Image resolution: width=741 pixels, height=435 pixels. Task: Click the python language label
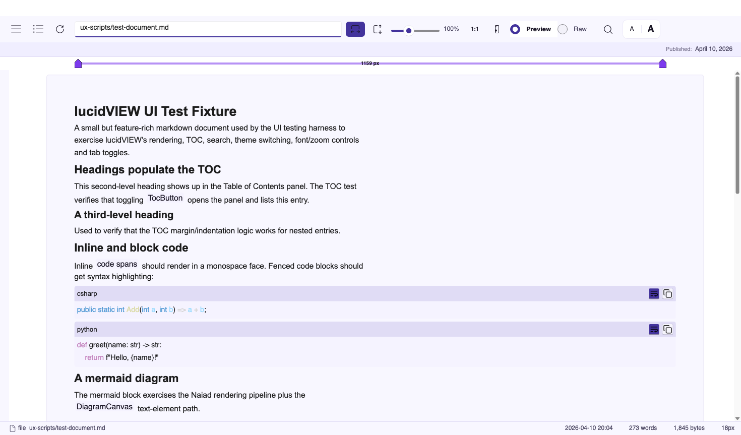point(87,330)
